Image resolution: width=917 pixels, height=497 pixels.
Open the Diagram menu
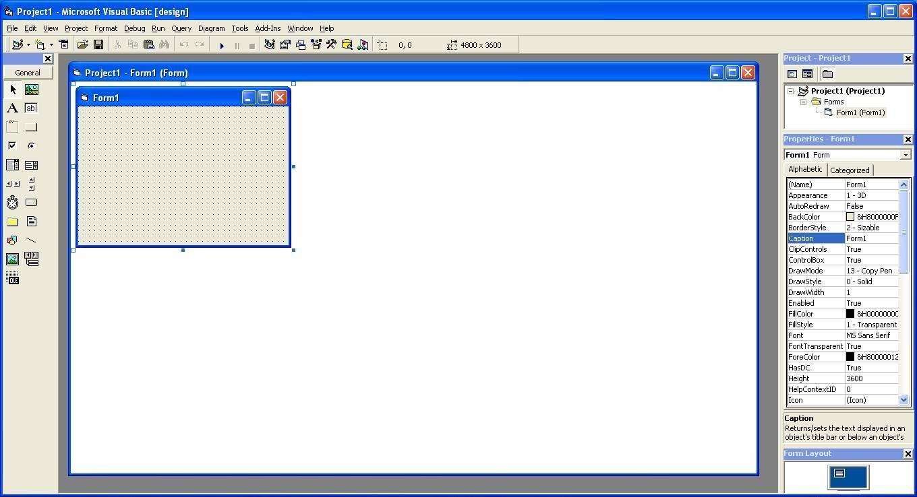[211, 28]
